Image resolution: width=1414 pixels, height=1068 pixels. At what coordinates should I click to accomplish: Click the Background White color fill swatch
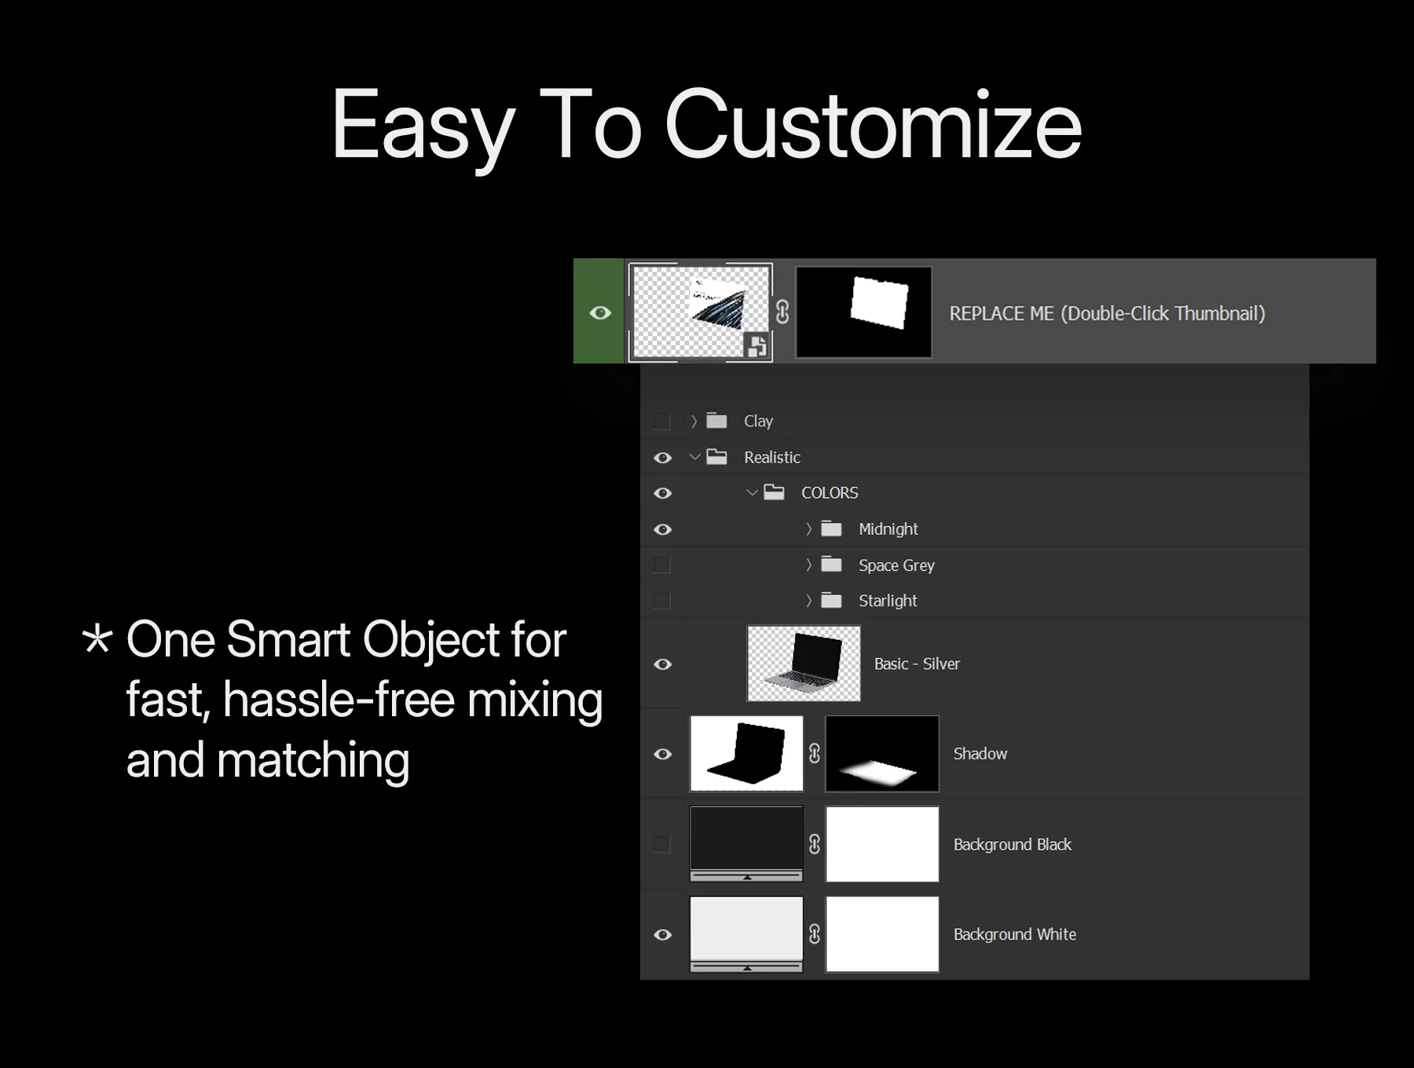(x=746, y=934)
